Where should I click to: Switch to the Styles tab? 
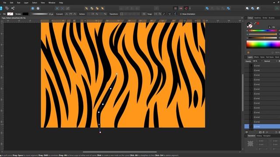coord(262,57)
